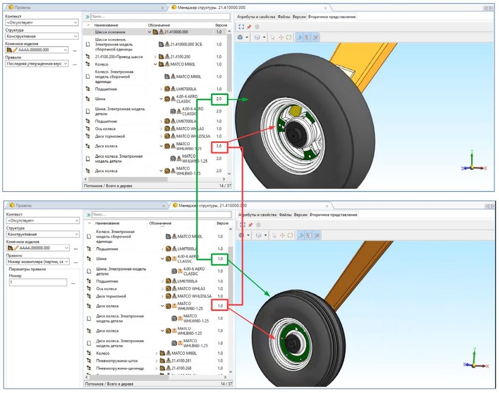Click the Наименование column header in upper tree
The height and width of the screenshot is (393, 499).
(x=106, y=26)
